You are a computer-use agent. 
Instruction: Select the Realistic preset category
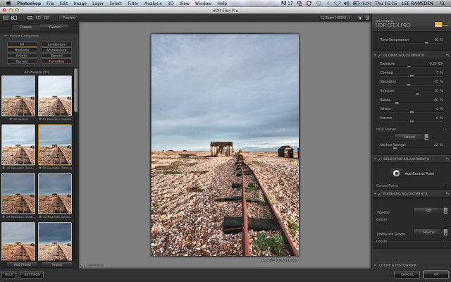(22, 50)
